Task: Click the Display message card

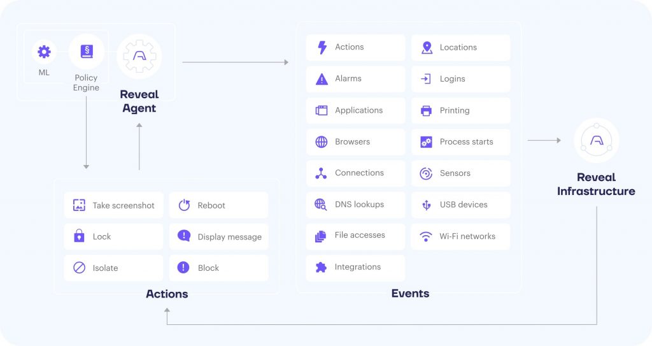Action: tap(219, 236)
